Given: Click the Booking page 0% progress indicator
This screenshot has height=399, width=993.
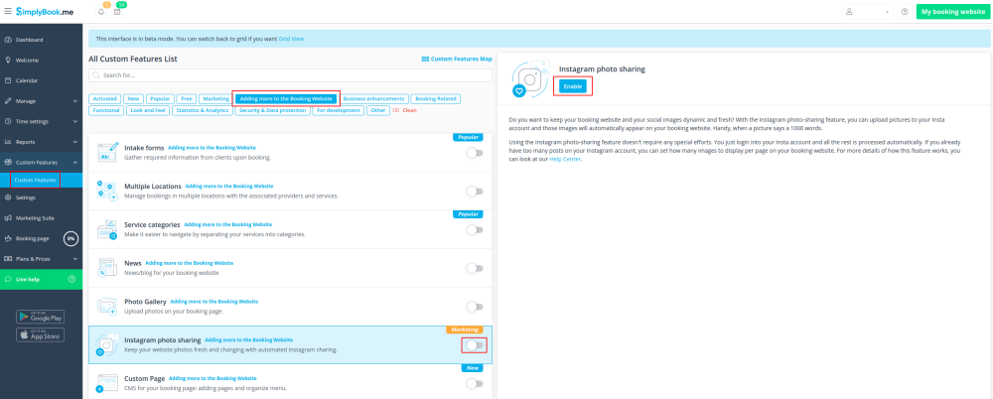Looking at the screenshot, I should (x=71, y=238).
